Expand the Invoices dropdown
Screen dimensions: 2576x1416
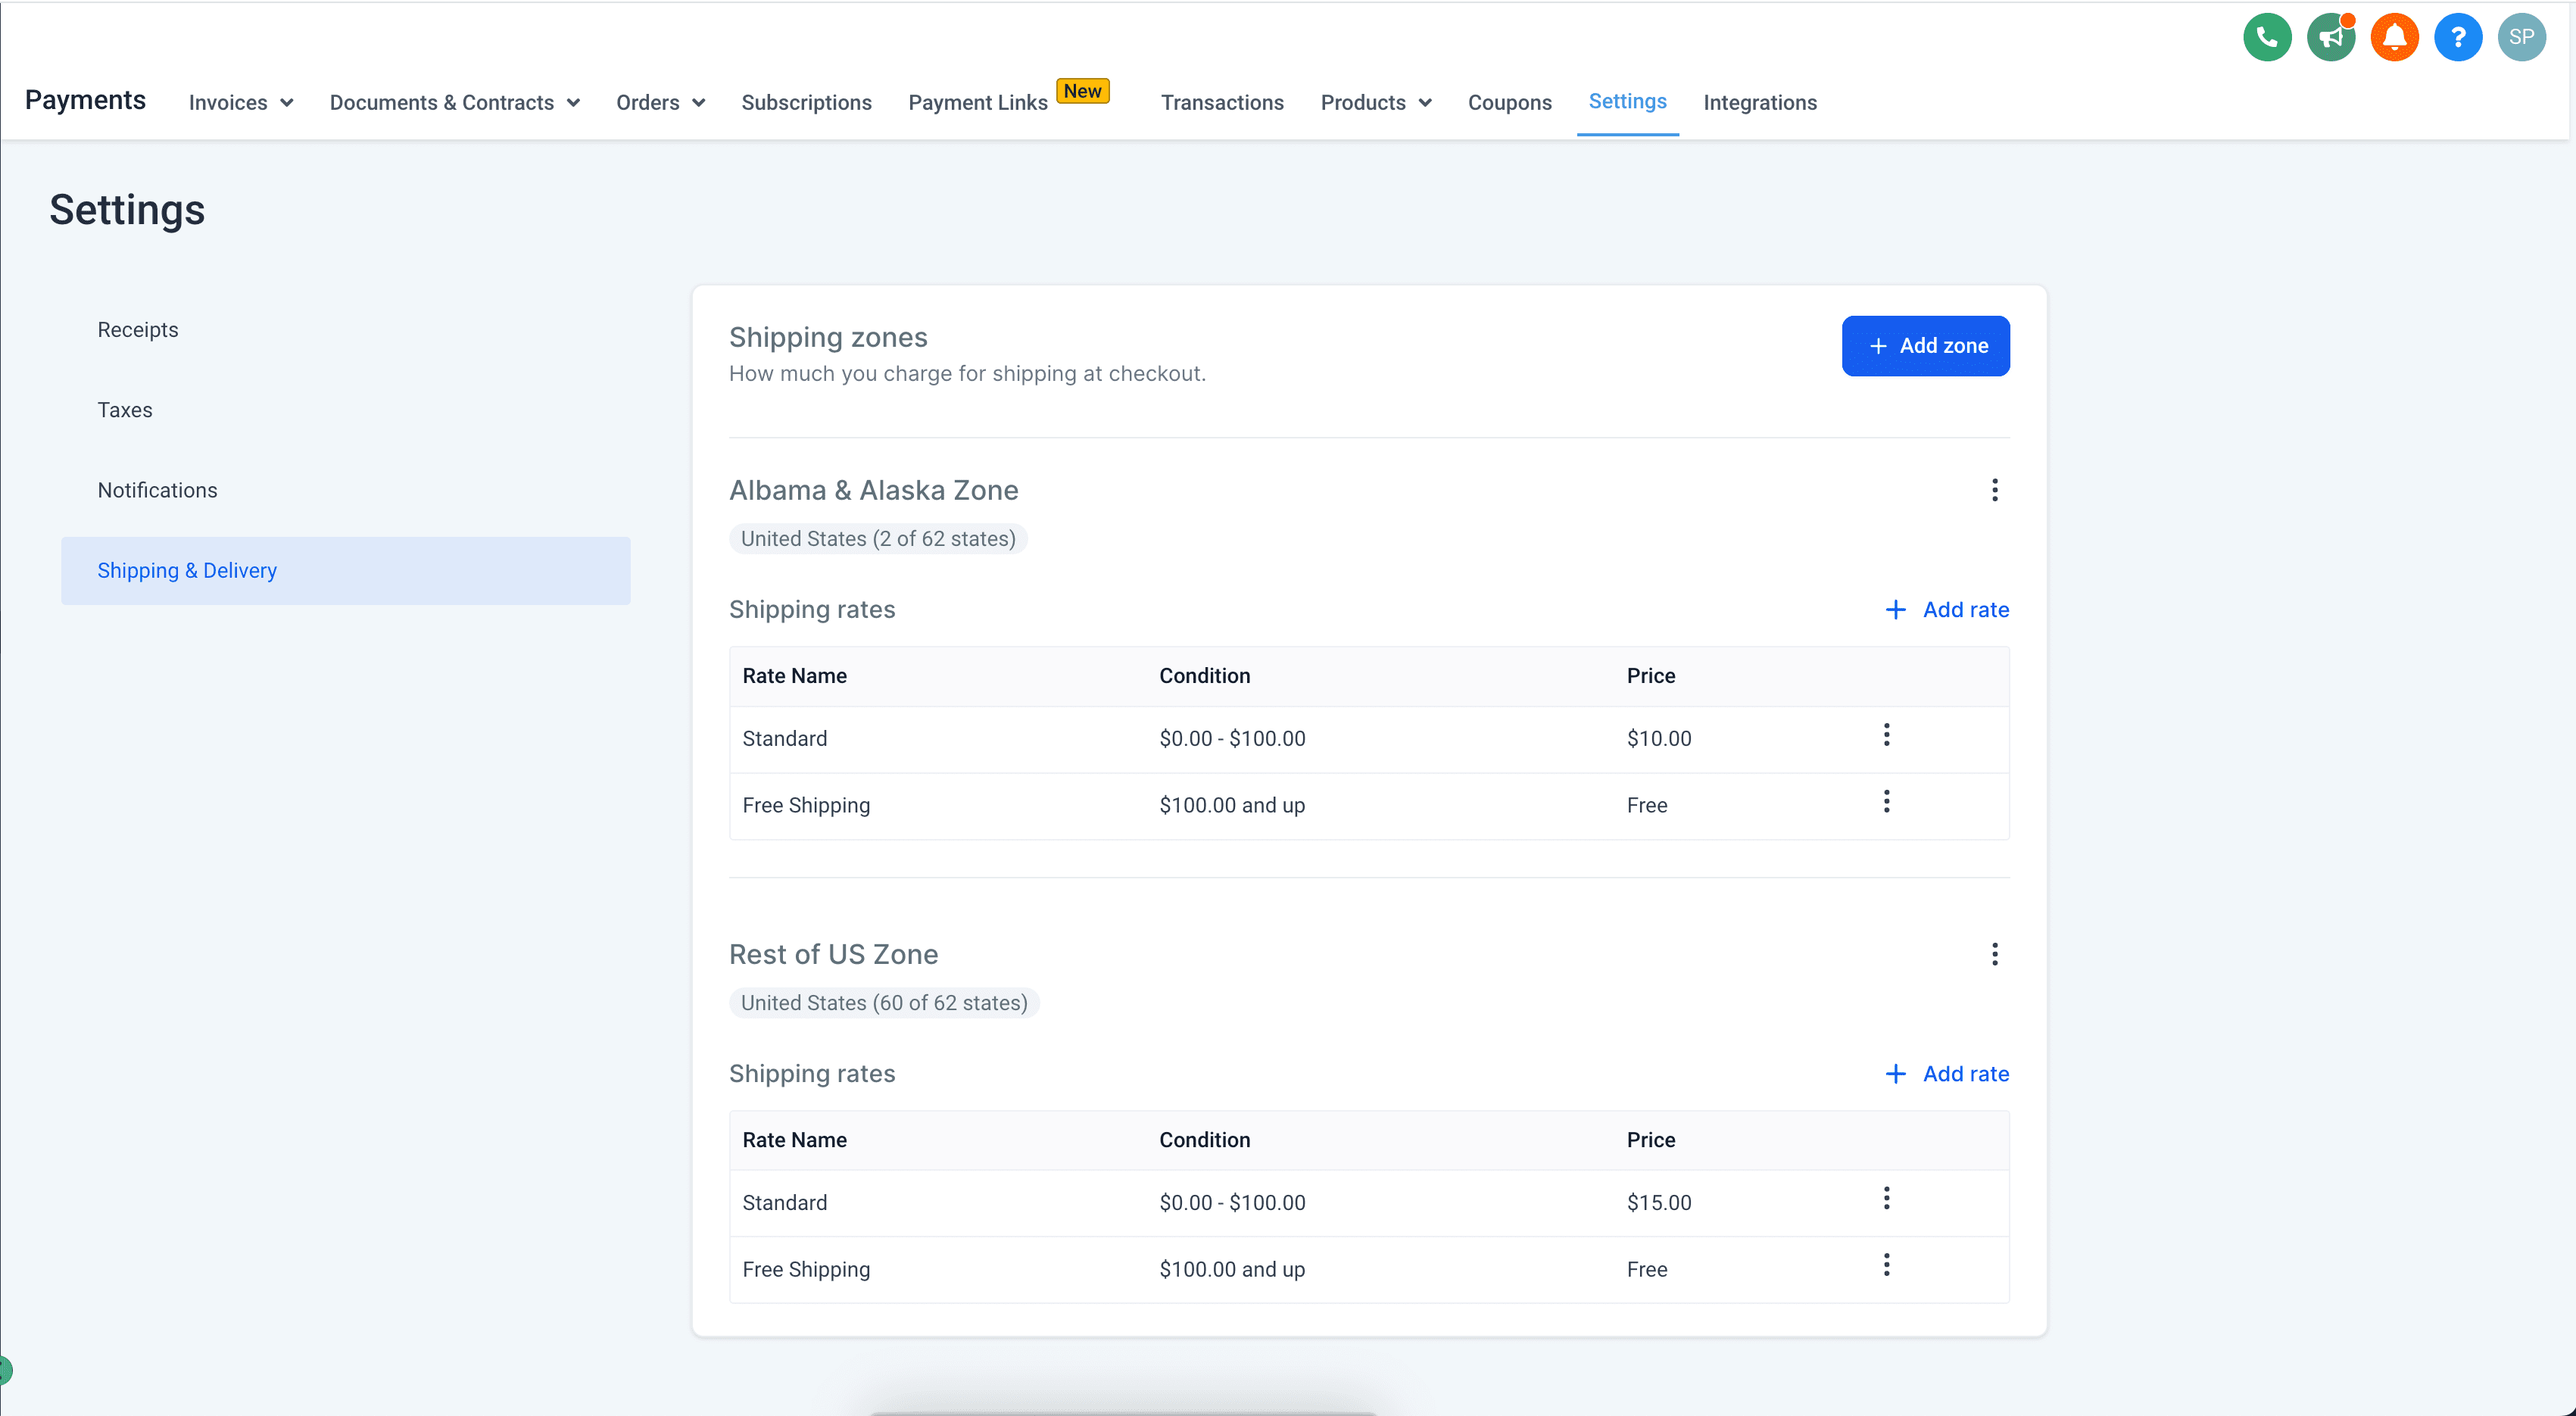(241, 103)
